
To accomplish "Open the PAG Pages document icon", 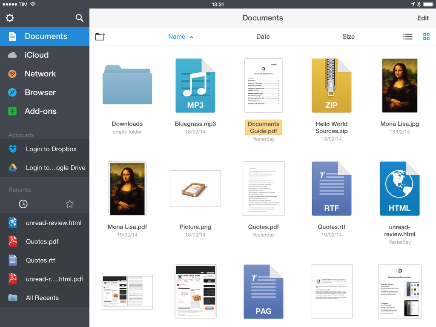I will tap(264, 291).
